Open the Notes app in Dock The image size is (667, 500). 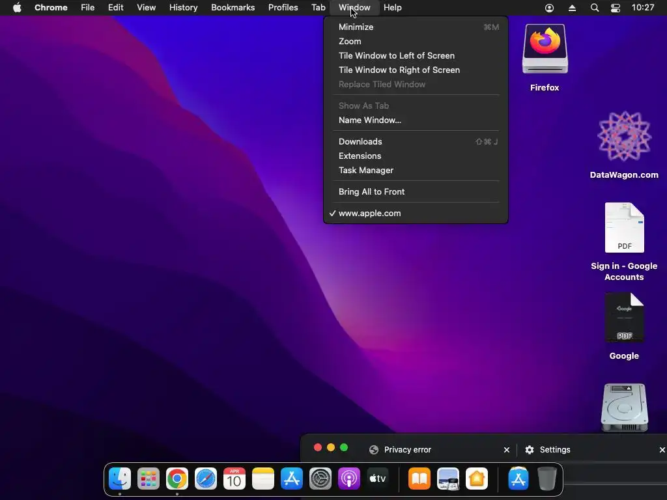coord(263,479)
